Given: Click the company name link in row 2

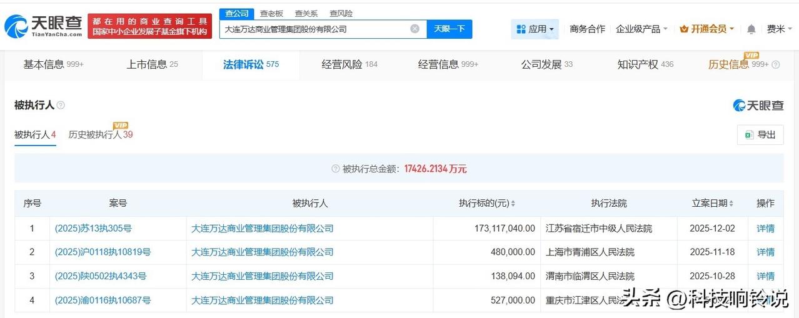Looking at the screenshot, I should (263, 252).
